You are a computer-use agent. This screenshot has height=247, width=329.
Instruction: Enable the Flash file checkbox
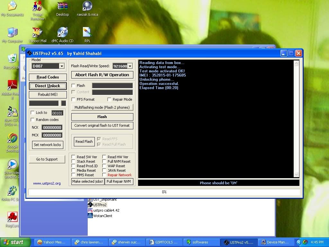click(74, 86)
